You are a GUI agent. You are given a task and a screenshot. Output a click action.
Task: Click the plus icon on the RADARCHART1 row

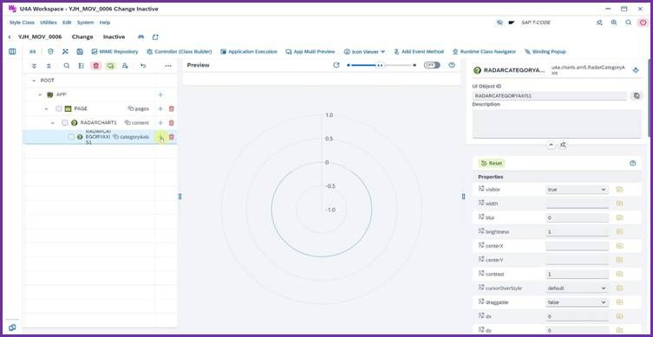[x=160, y=123]
